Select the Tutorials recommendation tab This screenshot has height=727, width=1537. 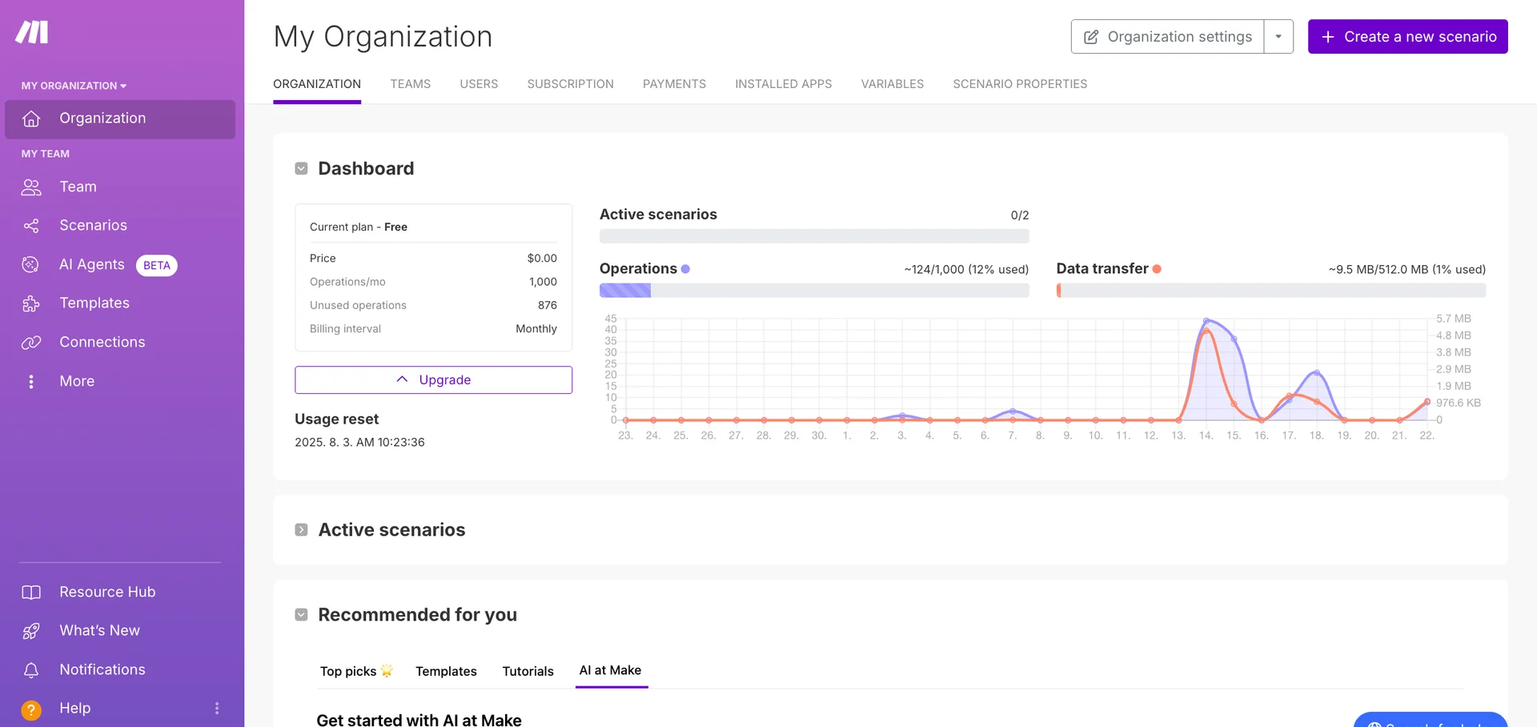[528, 671]
